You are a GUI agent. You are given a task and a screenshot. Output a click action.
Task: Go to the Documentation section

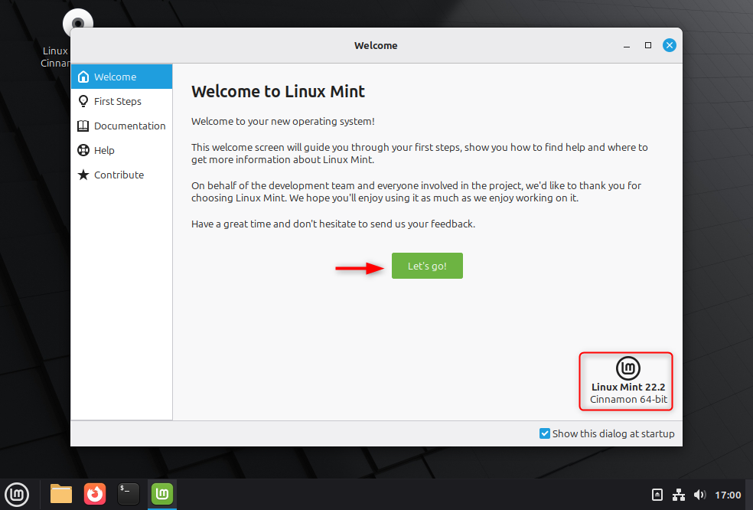pyautogui.click(x=129, y=126)
